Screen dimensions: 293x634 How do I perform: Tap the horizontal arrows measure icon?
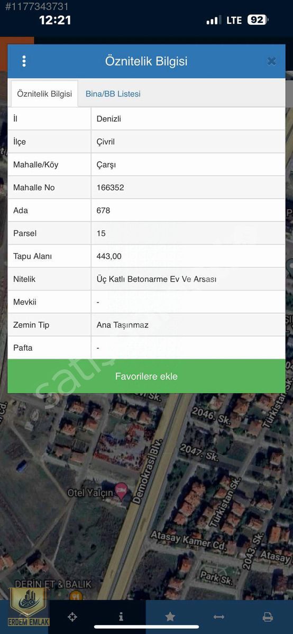pos(218,617)
